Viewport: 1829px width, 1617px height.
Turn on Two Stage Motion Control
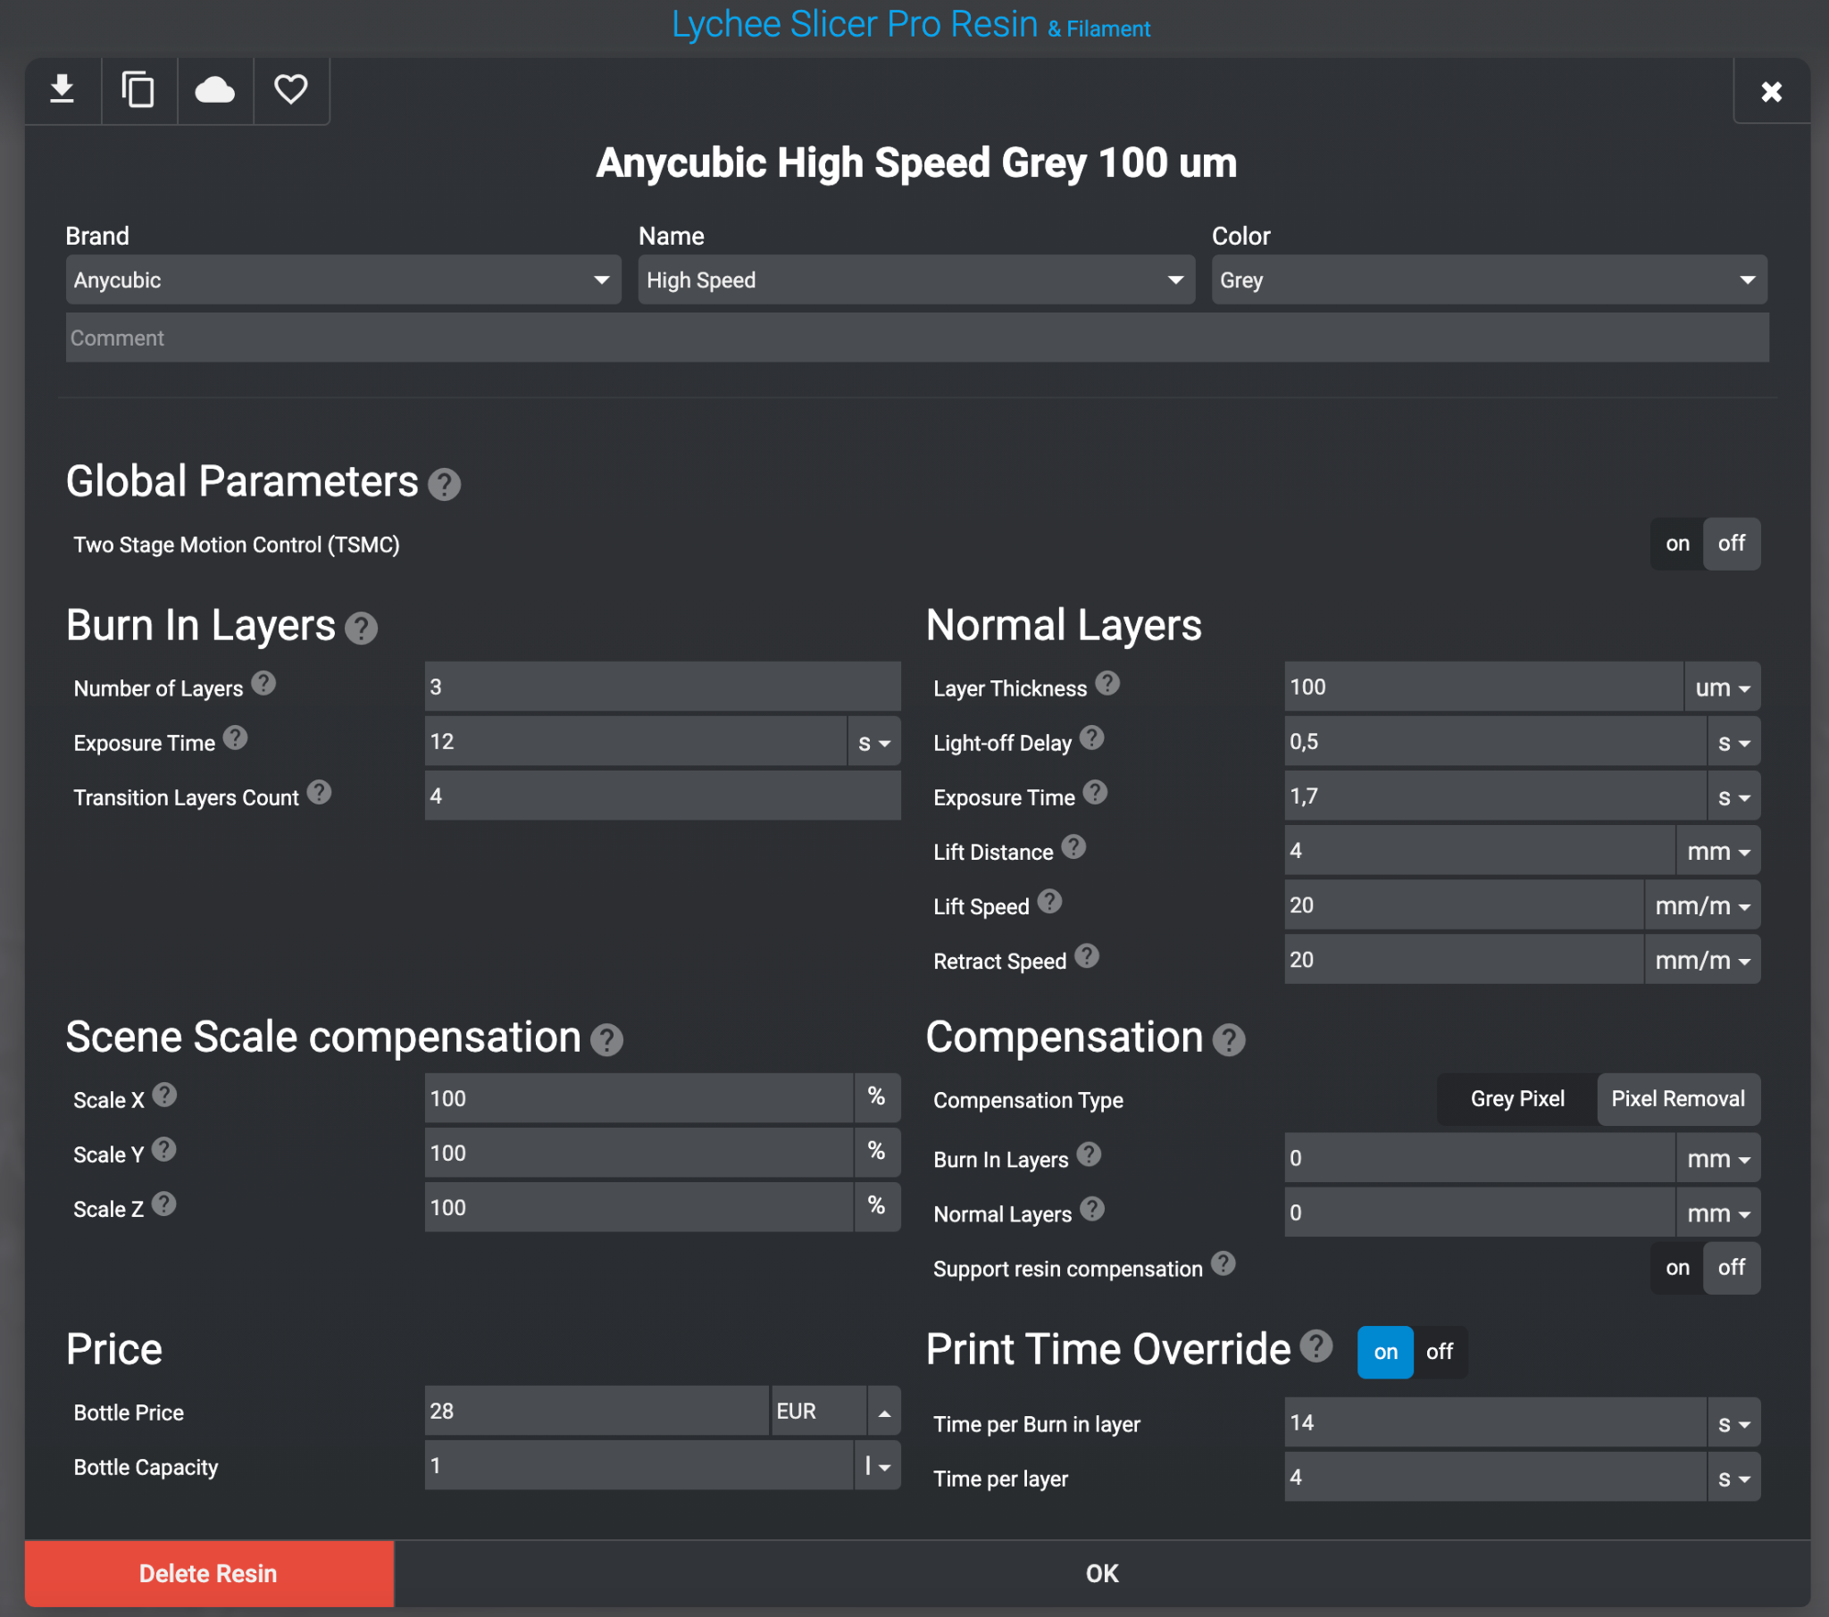point(1677,543)
